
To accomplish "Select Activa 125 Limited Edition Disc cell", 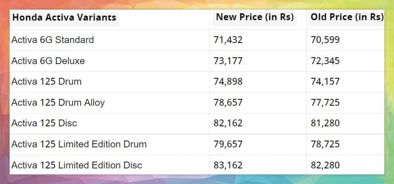I will [77, 165].
